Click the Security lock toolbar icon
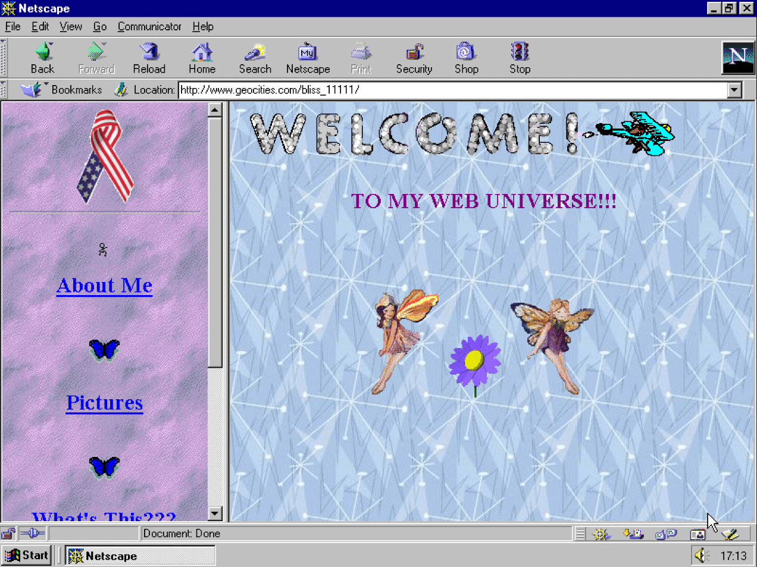 [x=414, y=58]
